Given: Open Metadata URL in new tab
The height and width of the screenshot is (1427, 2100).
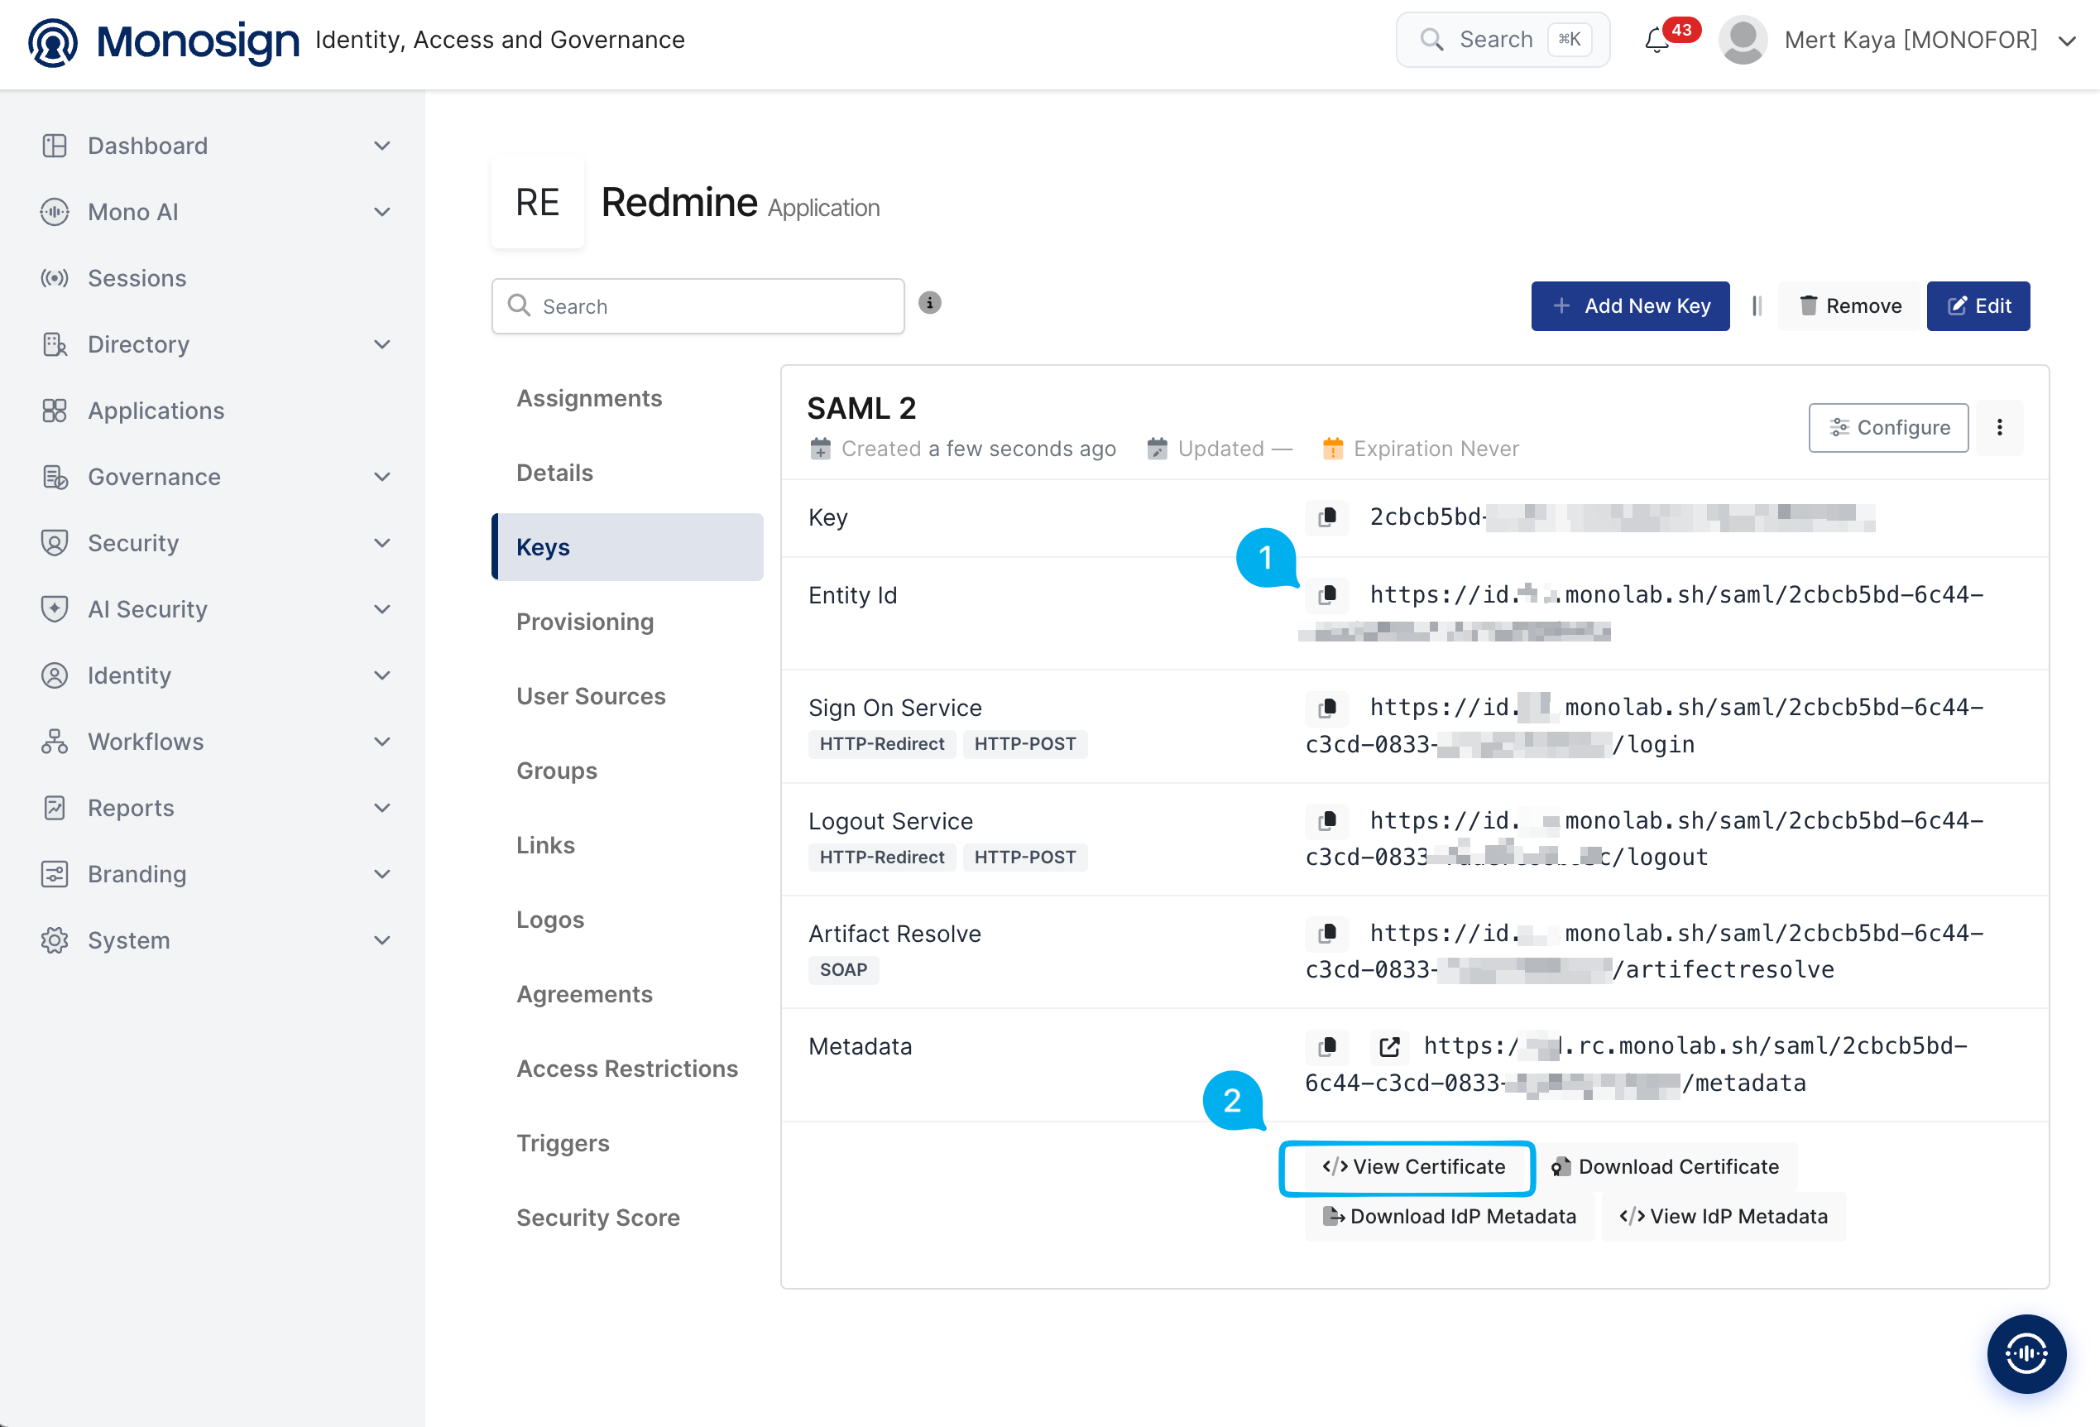Looking at the screenshot, I should pyautogui.click(x=1389, y=1046).
